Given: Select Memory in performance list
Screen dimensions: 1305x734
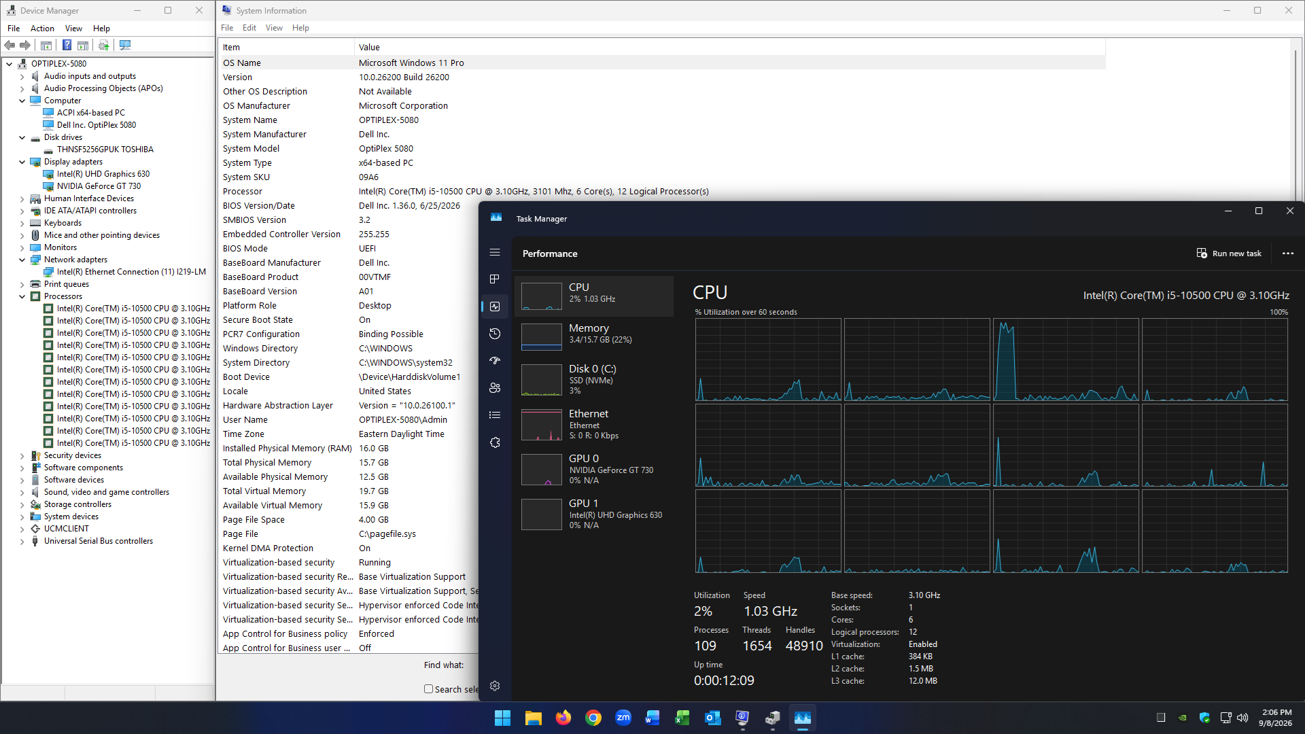Looking at the screenshot, I should (x=594, y=336).
